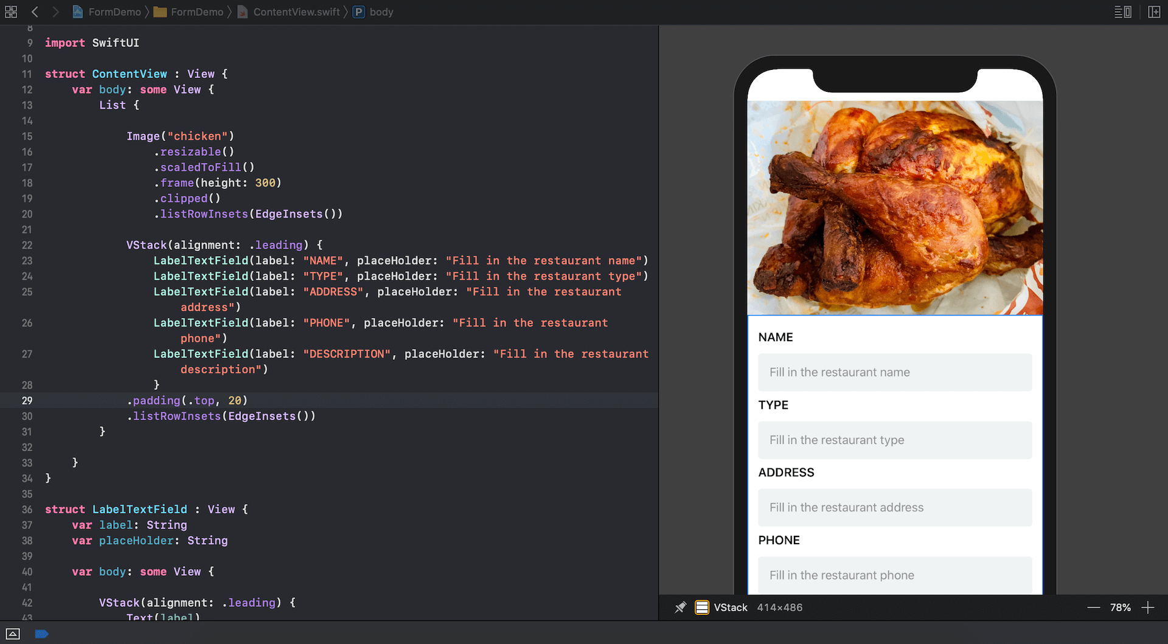
Task: Open the FormDemo project menu in jump bar
Action: [113, 12]
